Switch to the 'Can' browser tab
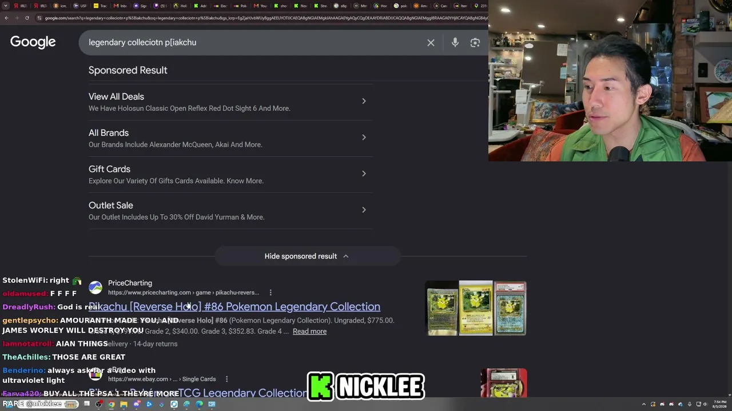 (x=441, y=6)
